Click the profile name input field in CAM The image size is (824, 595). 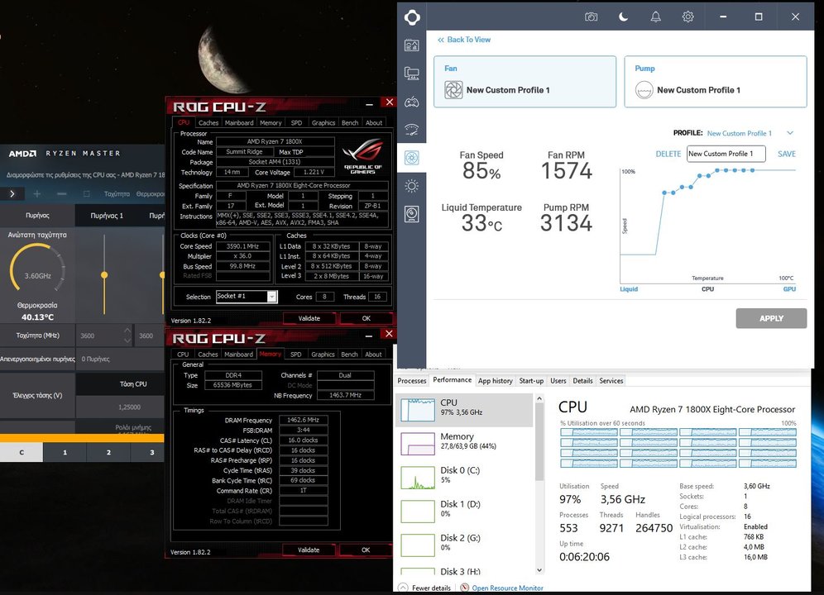726,154
